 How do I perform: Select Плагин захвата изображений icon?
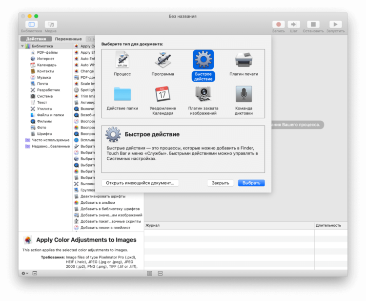203,94
